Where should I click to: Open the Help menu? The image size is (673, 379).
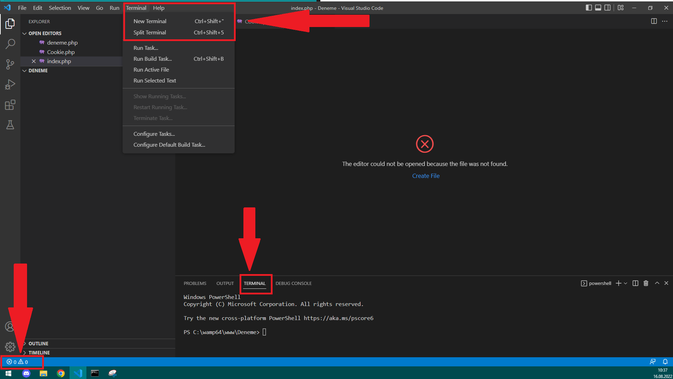tap(159, 8)
